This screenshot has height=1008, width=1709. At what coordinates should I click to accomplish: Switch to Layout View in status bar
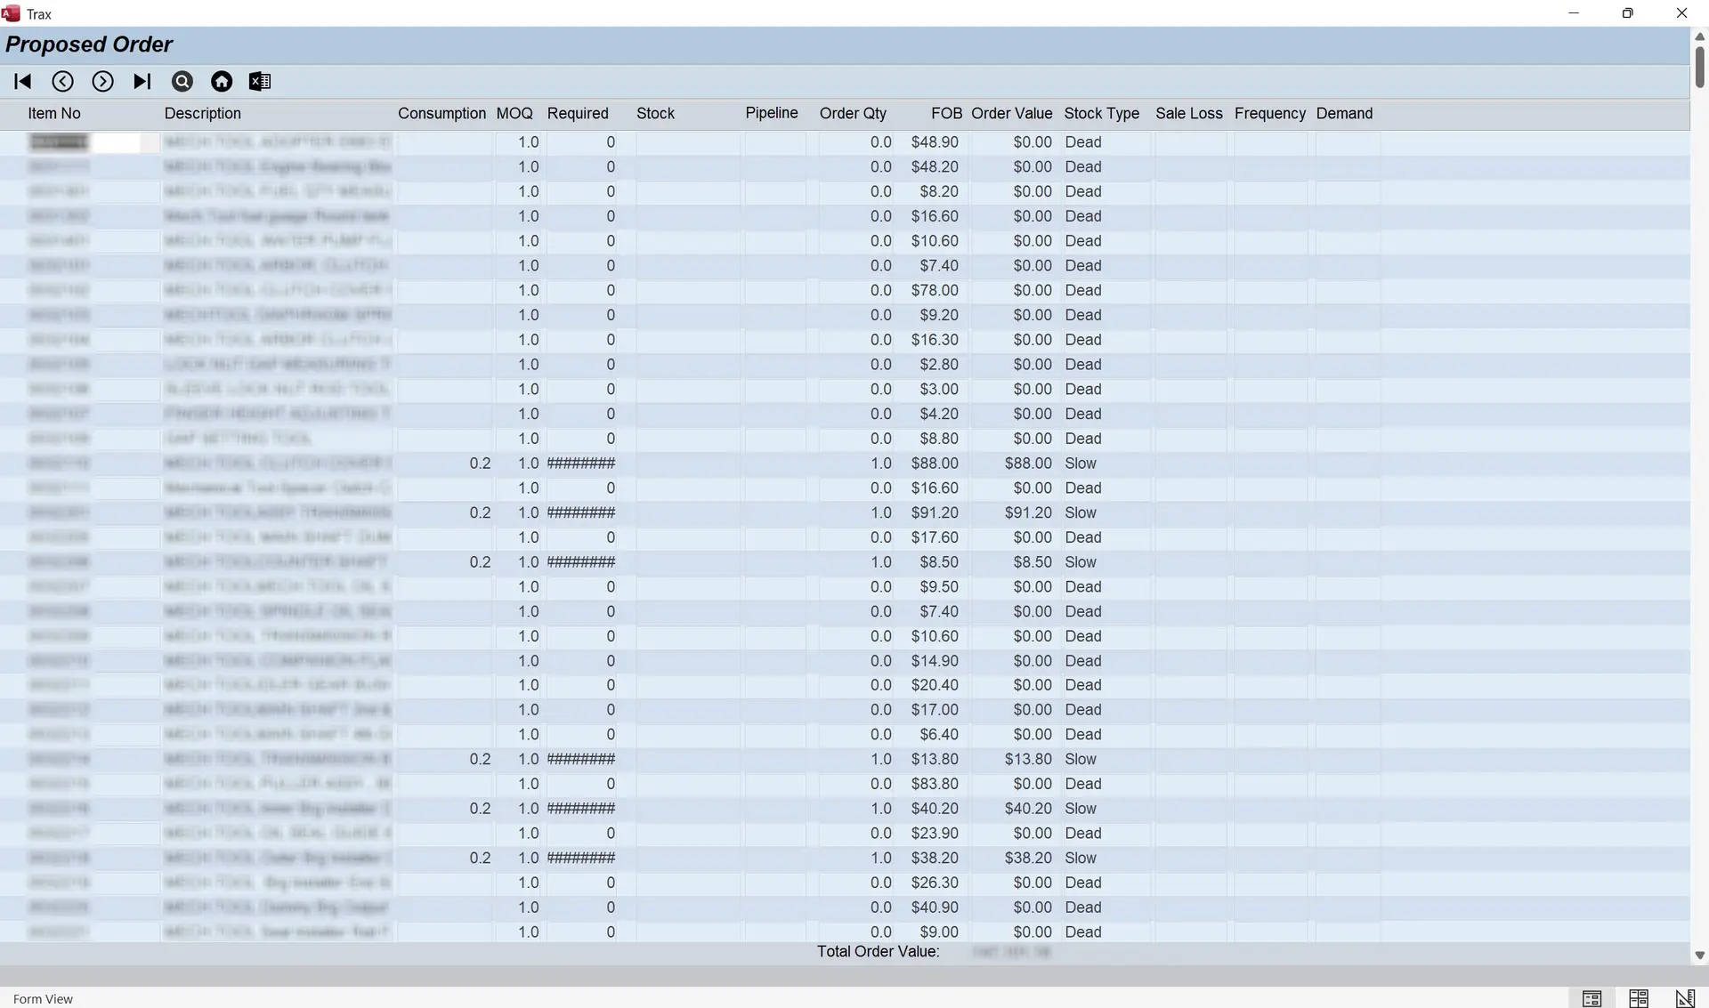pyautogui.click(x=1638, y=998)
